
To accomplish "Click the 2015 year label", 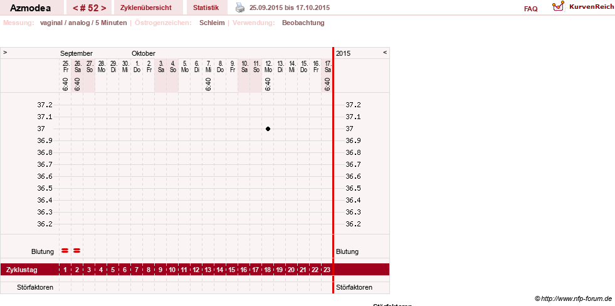I will pyautogui.click(x=343, y=53).
